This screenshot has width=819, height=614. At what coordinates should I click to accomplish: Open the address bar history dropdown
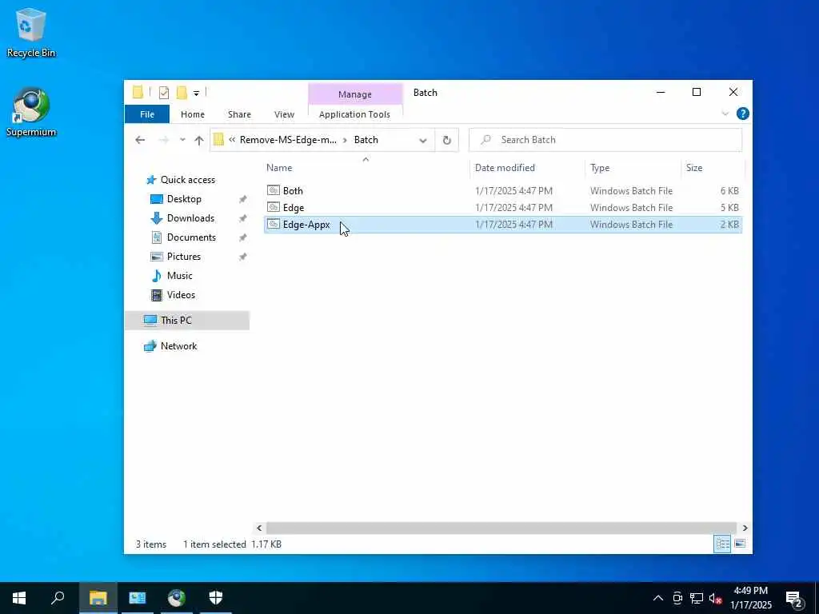(x=423, y=140)
